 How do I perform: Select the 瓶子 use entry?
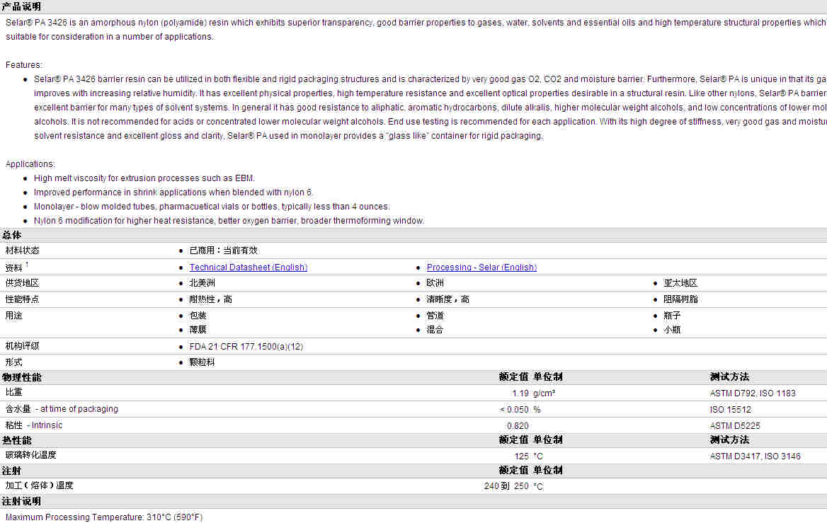672,316
